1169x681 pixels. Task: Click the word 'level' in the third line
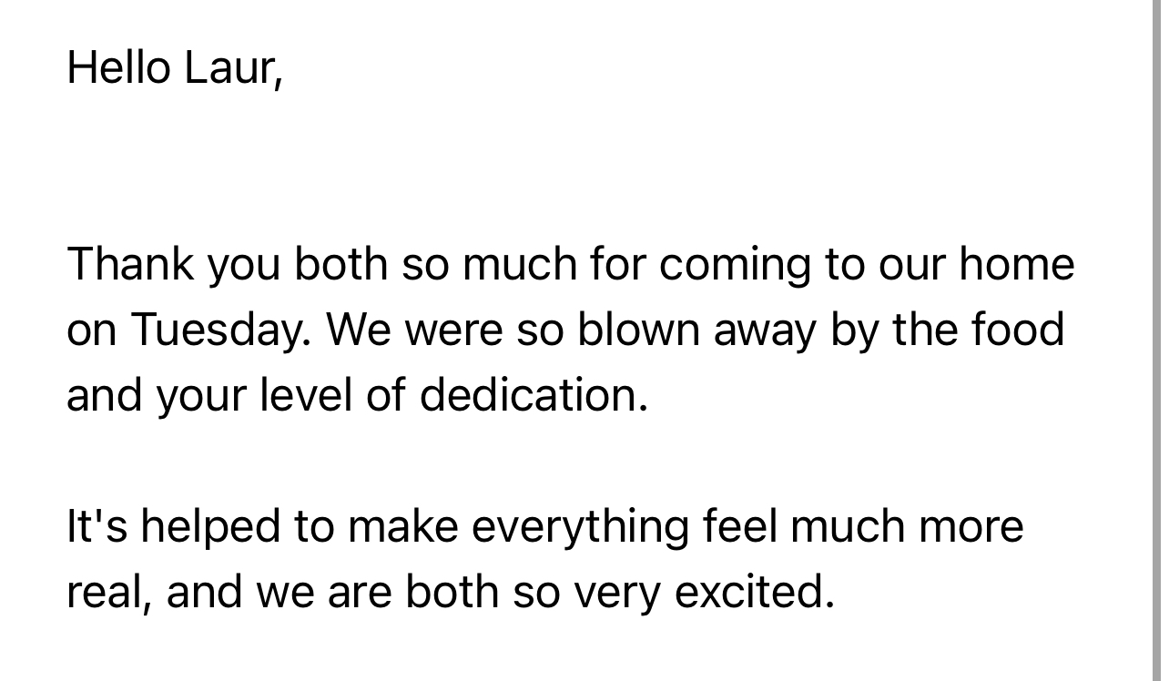point(307,395)
